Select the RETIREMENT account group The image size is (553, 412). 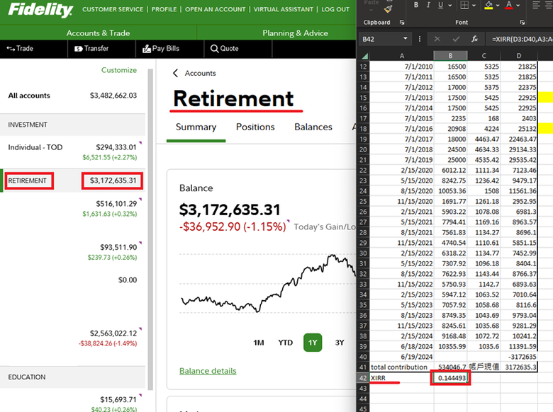click(x=72, y=181)
